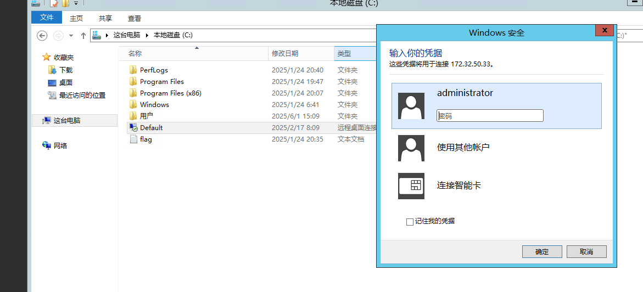Expand the recent locations history dropdown
Viewport: 643px width, 292px height.
pos(71,36)
